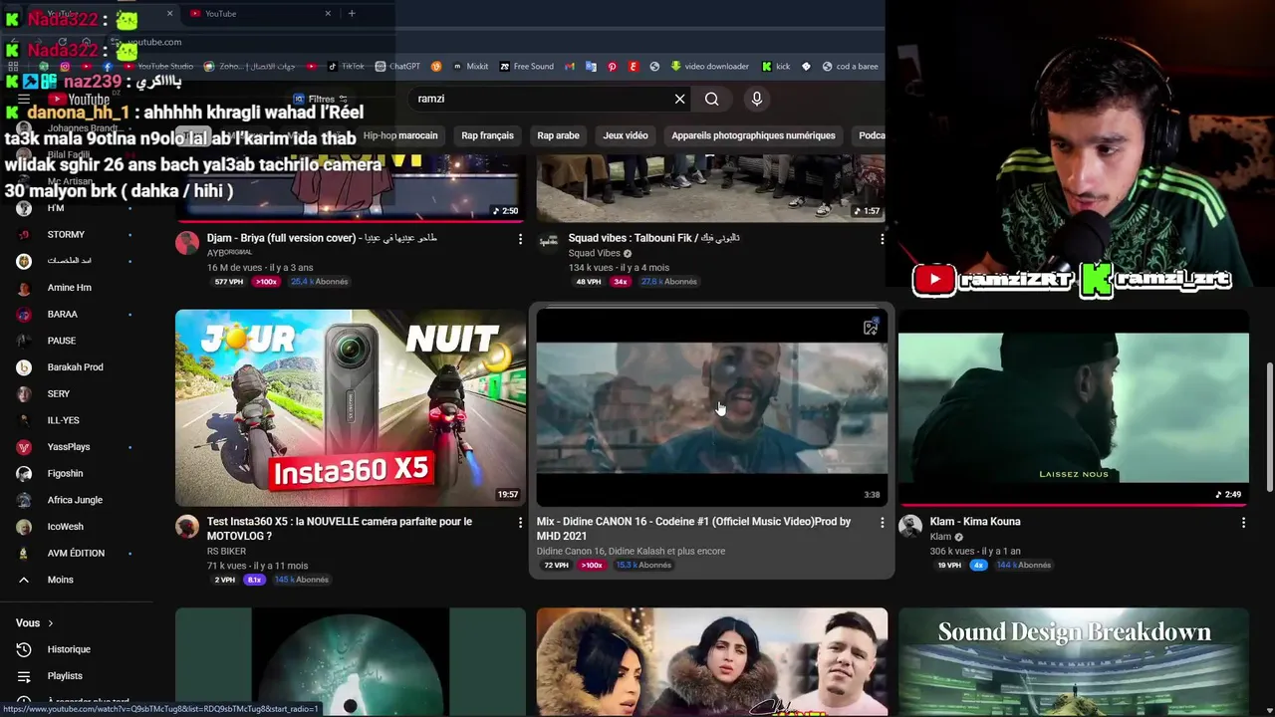Open the 'Test Insta360 X5' video title

tap(340, 528)
